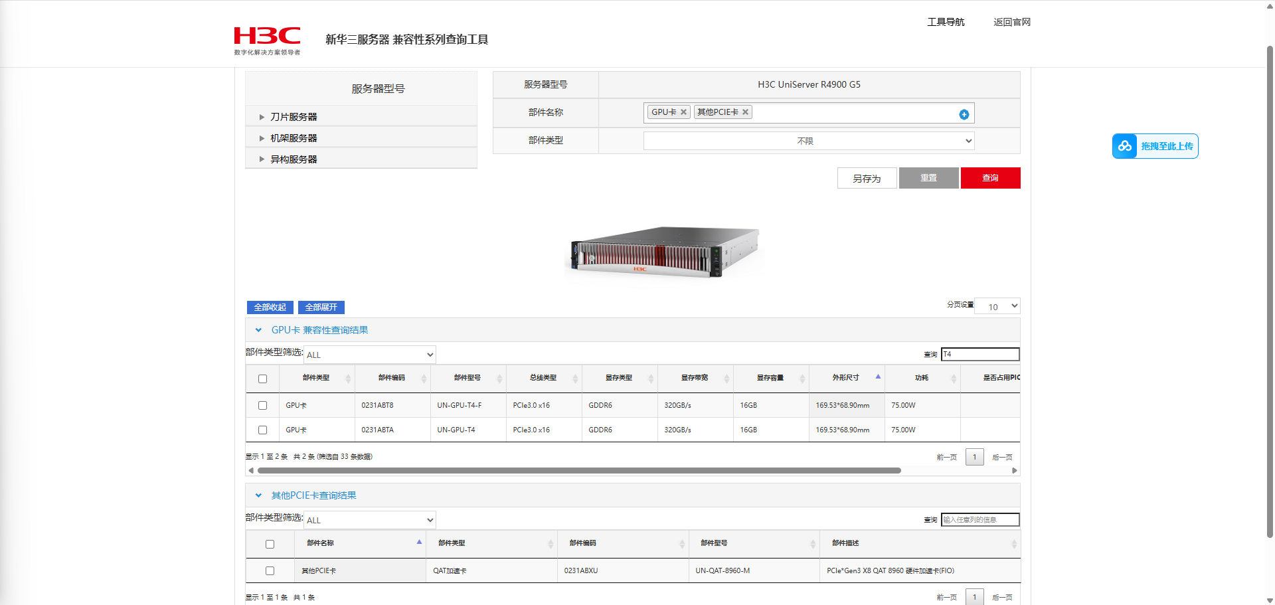Expand the 机架服务器 tree node
Screen dimensions: 1275x605
pyautogui.click(x=262, y=138)
